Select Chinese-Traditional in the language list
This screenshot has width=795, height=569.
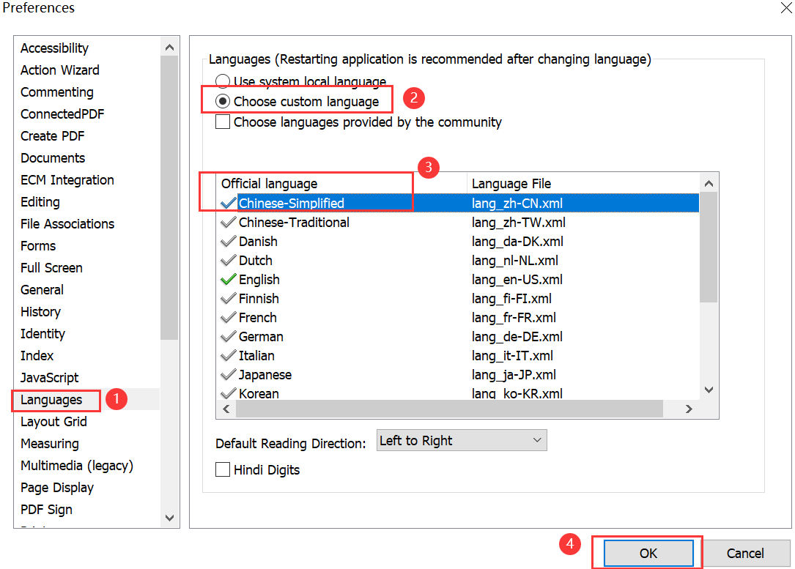click(294, 223)
